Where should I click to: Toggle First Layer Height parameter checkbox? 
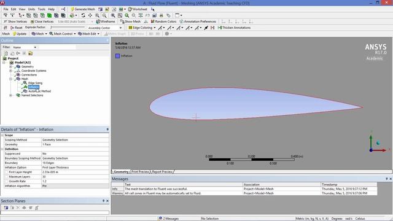point(7,172)
